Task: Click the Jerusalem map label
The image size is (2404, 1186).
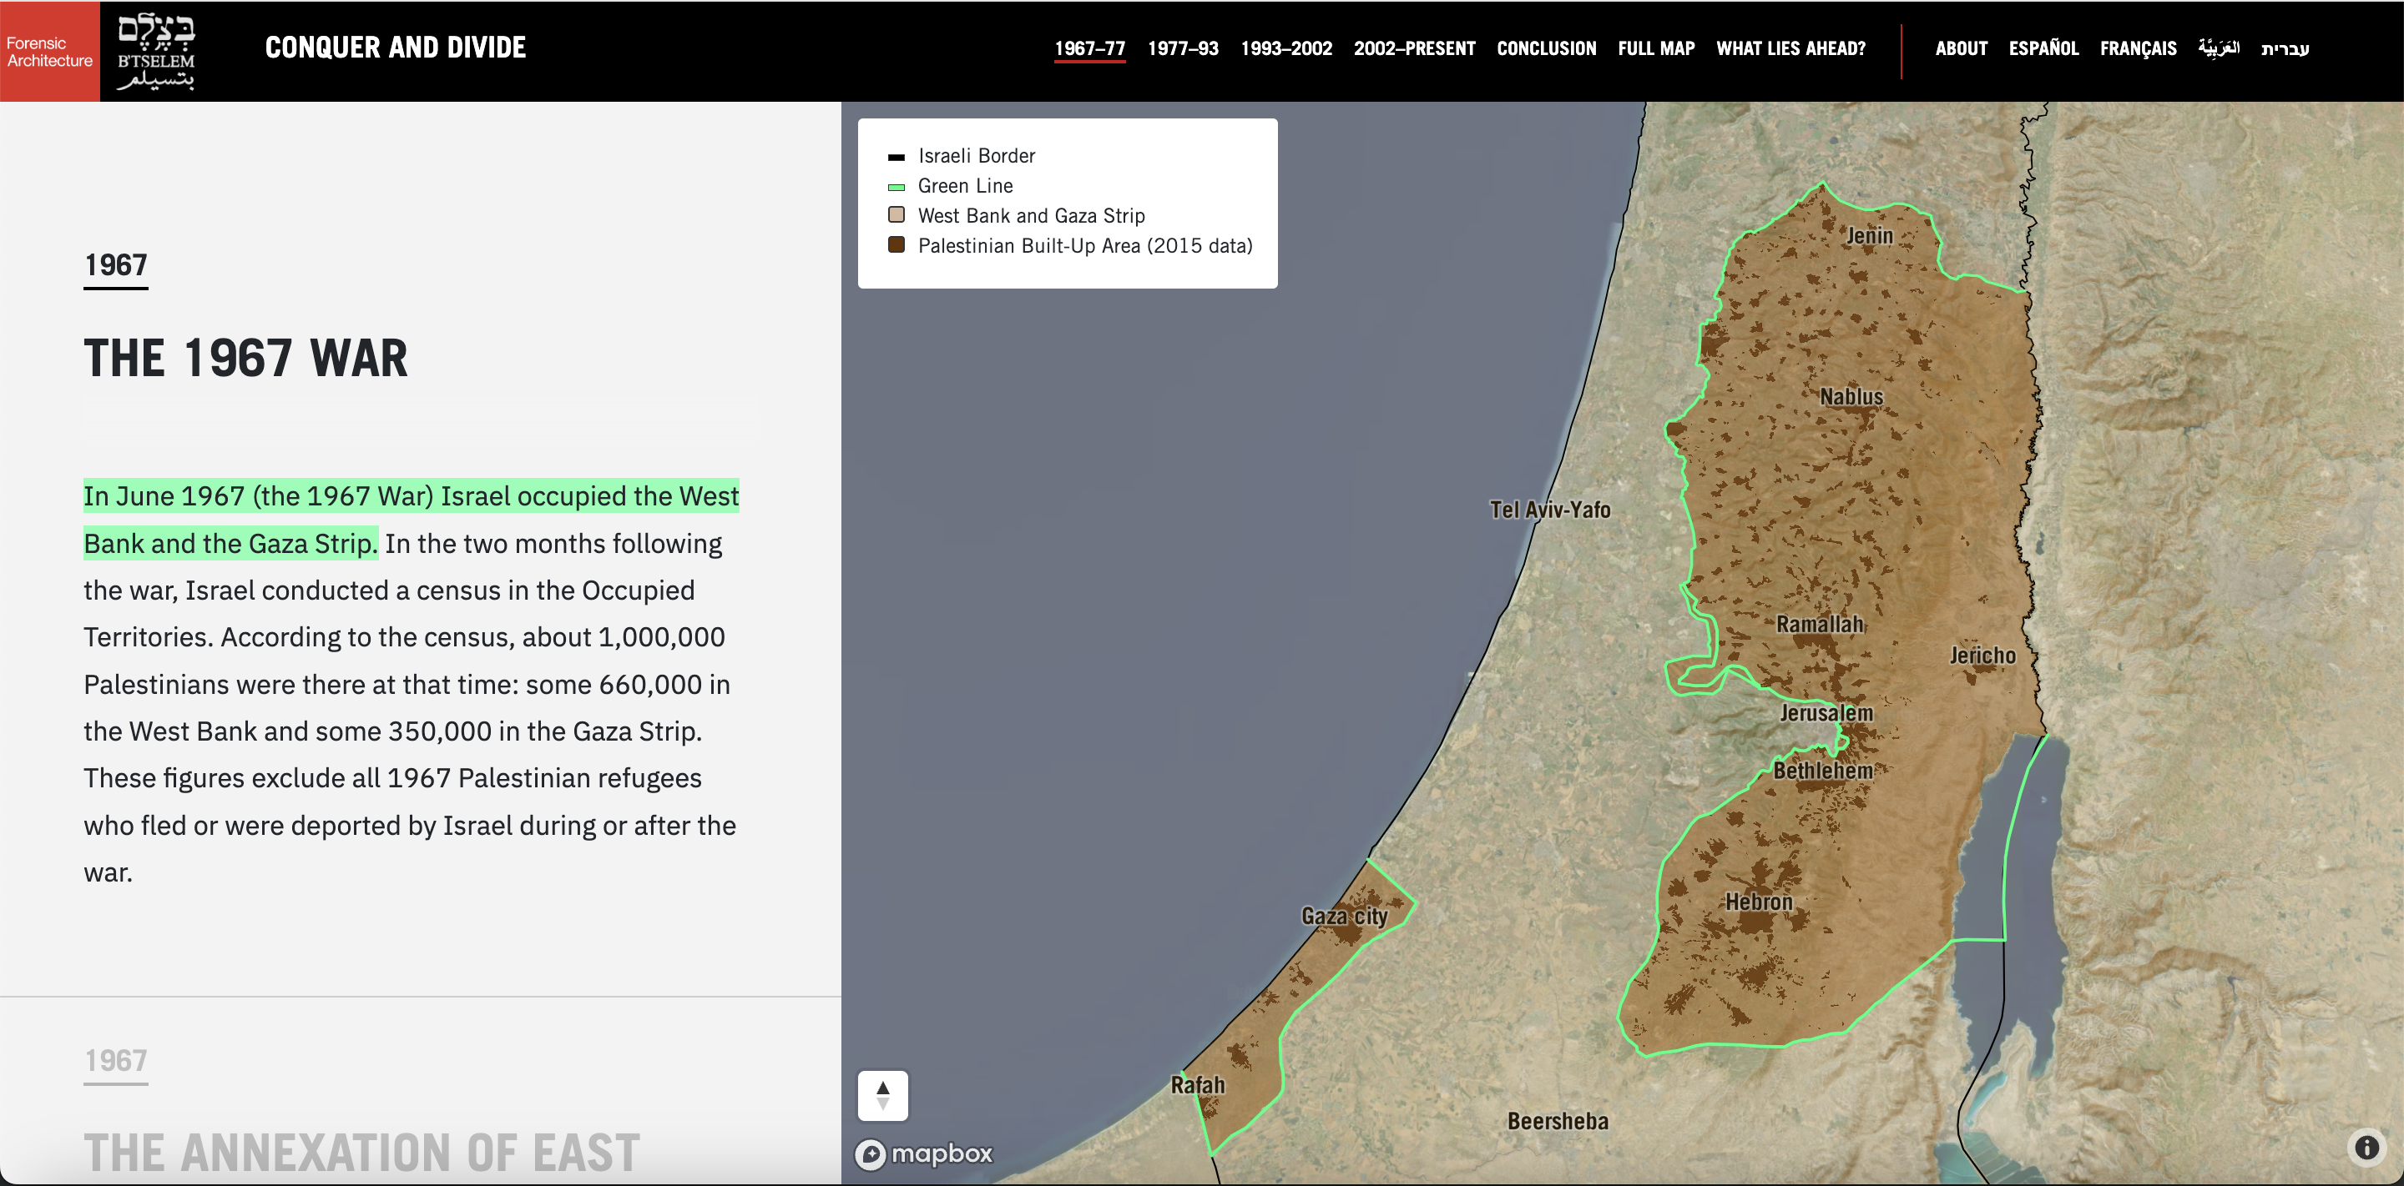Action: [1826, 713]
